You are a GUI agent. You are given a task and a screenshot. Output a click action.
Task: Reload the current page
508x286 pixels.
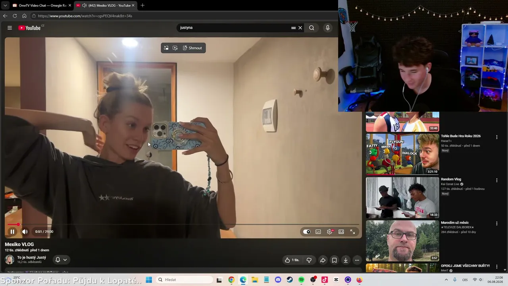pyautogui.click(x=15, y=16)
